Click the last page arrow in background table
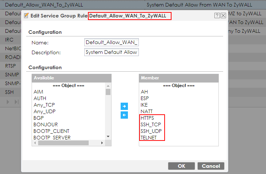This screenshot has height=174, width=266. (x=17, y=102)
